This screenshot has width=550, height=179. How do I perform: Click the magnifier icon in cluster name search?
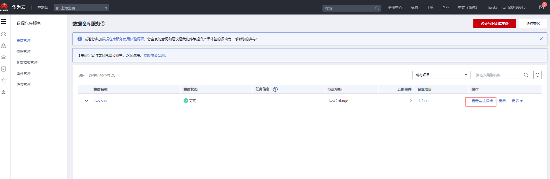pyautogui.click(x=526, y=75)
